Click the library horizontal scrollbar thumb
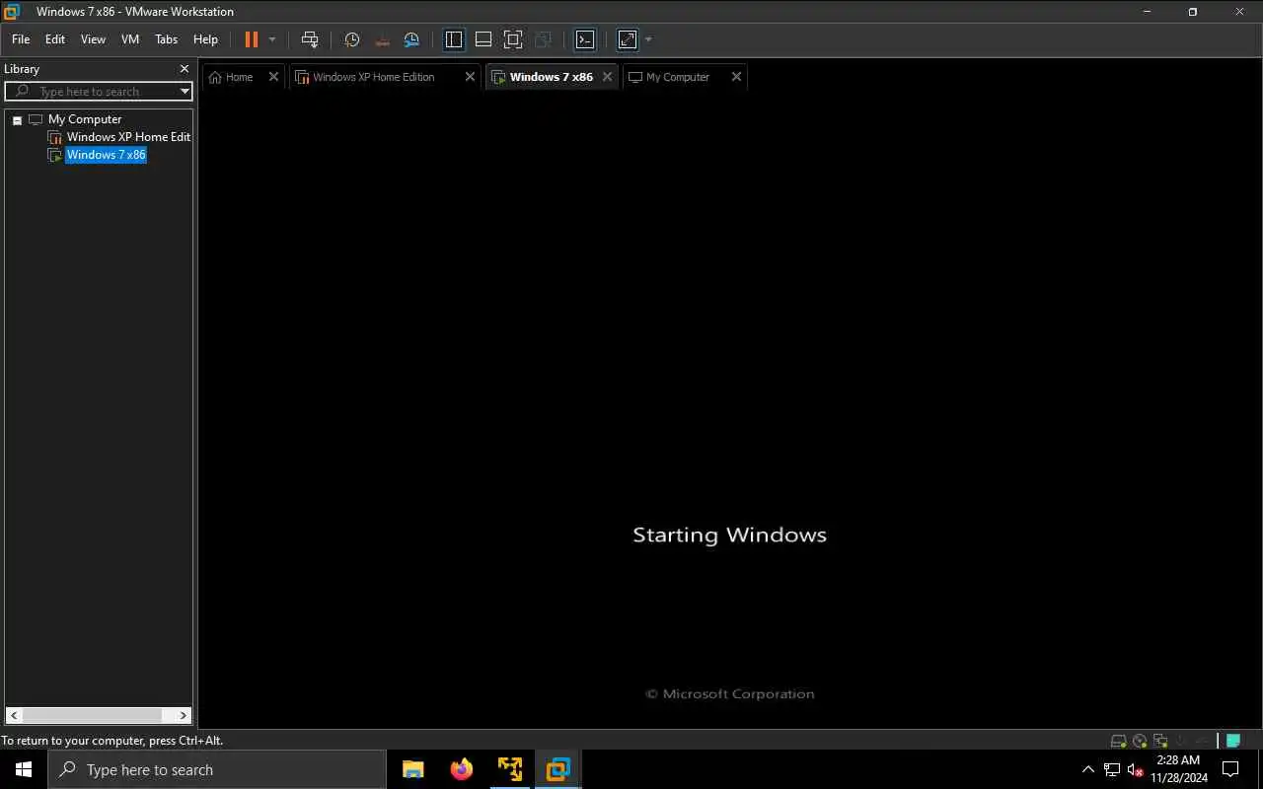 tap(93, 716)
